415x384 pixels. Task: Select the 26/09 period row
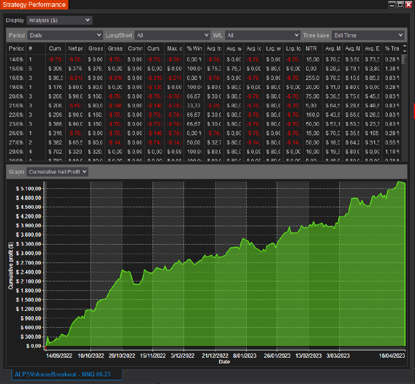tap(204, 133)
